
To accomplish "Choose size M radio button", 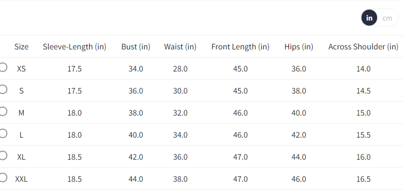I will tap(3, 112).
